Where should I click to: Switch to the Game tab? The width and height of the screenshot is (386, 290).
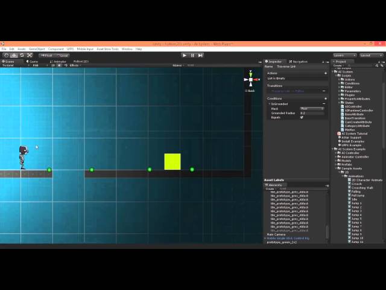pos(33,62)
